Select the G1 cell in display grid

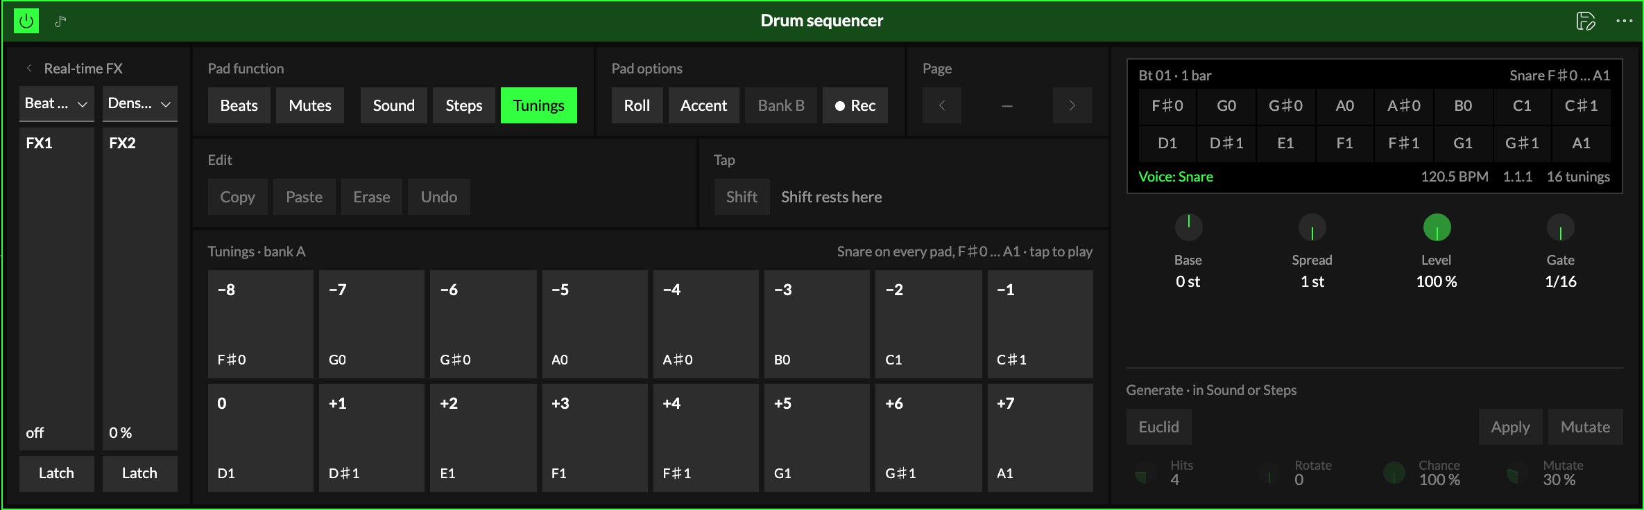[1463, 143]
